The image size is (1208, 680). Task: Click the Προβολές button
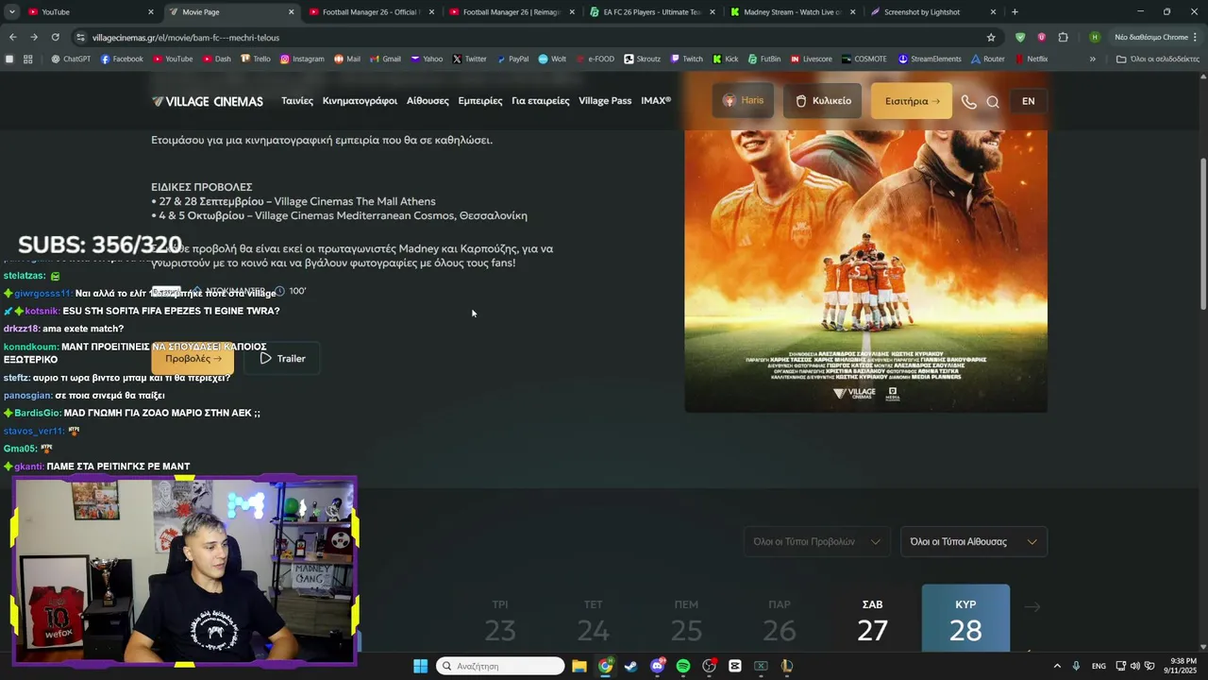(x=193, y=359)
